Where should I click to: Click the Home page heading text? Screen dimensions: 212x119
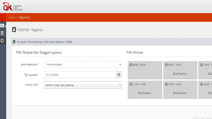(x=23, y=30)
